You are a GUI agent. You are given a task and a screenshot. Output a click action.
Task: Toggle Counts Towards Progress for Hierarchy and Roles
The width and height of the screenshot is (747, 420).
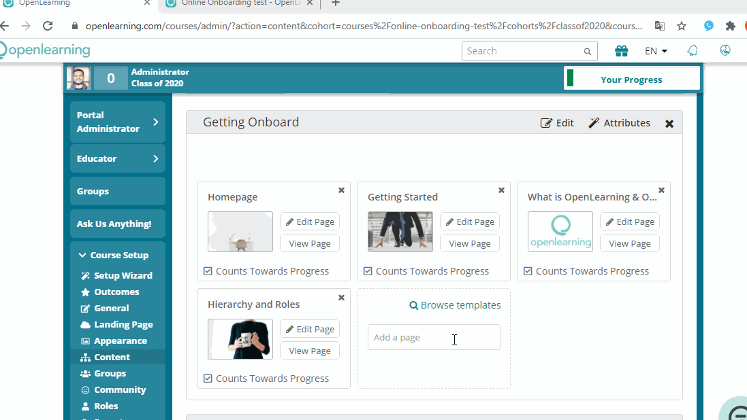(x=208, y=379)
